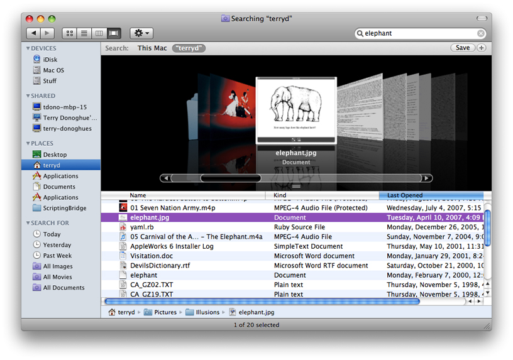Image resolution: width=513 pixels, height=360 pixels.
Task: Switch to list view in toolbar
Action: click(x=84, y=33)
